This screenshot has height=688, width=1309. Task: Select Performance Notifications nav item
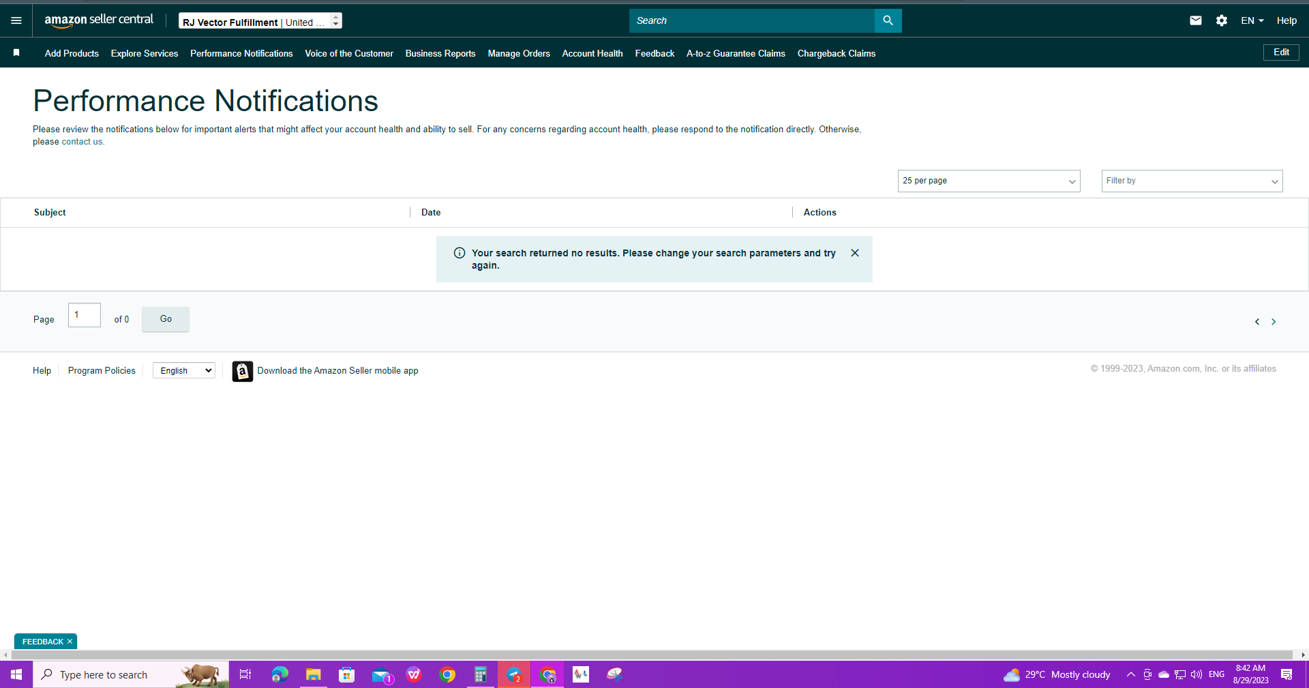pos(241,53)
